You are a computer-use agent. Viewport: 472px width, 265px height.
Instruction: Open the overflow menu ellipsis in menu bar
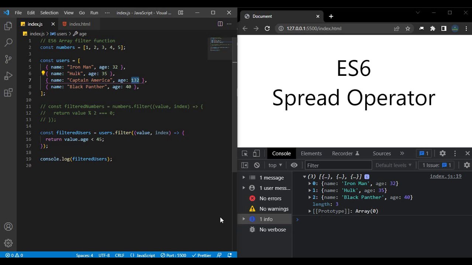(107, 13)
